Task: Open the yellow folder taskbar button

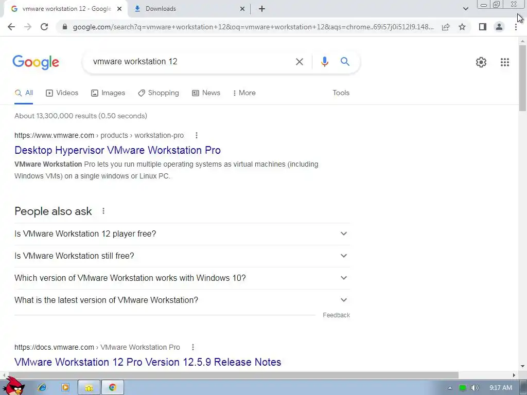Action: click(x=89, y=388)
